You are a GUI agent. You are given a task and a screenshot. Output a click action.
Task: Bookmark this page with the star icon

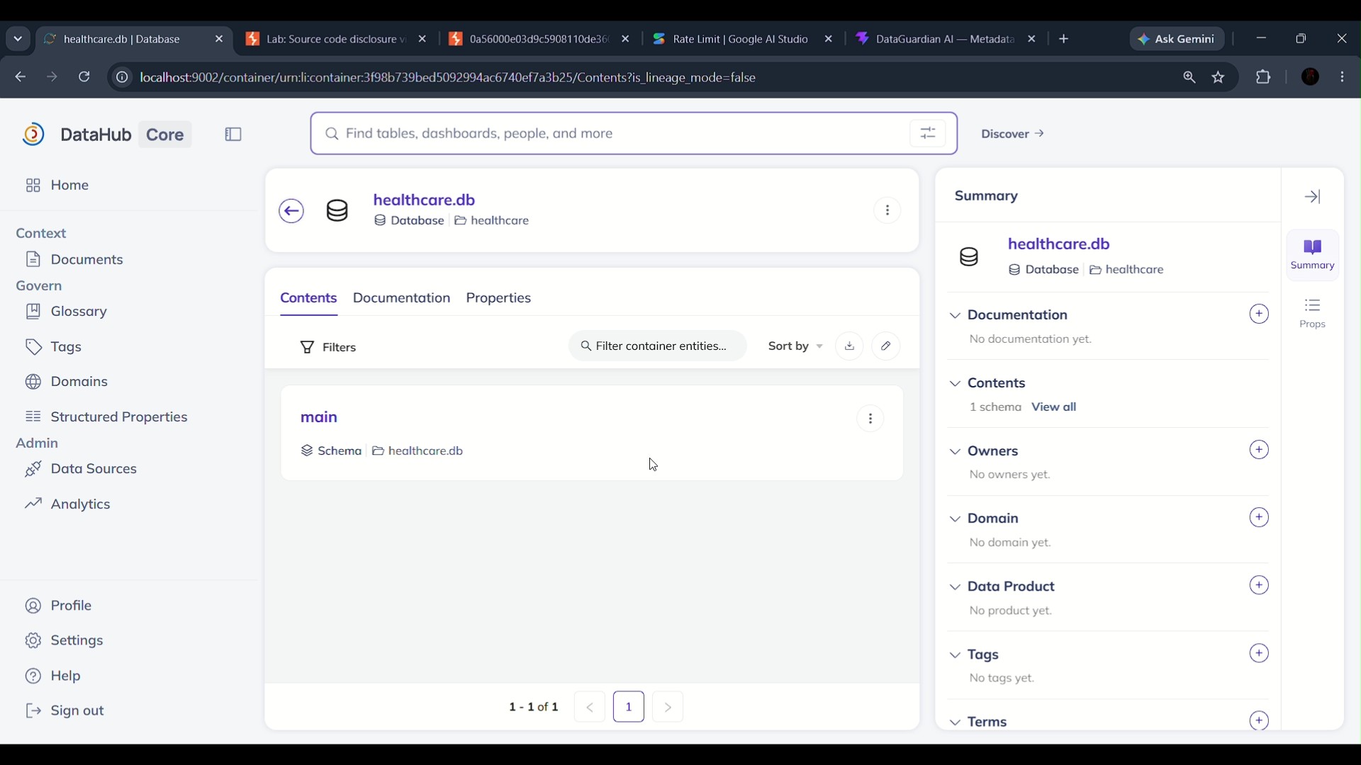coord(1219,78)
